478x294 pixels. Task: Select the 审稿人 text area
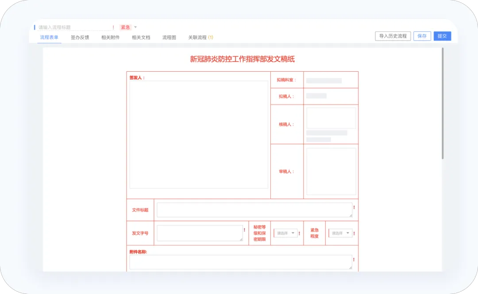[331, 171]
